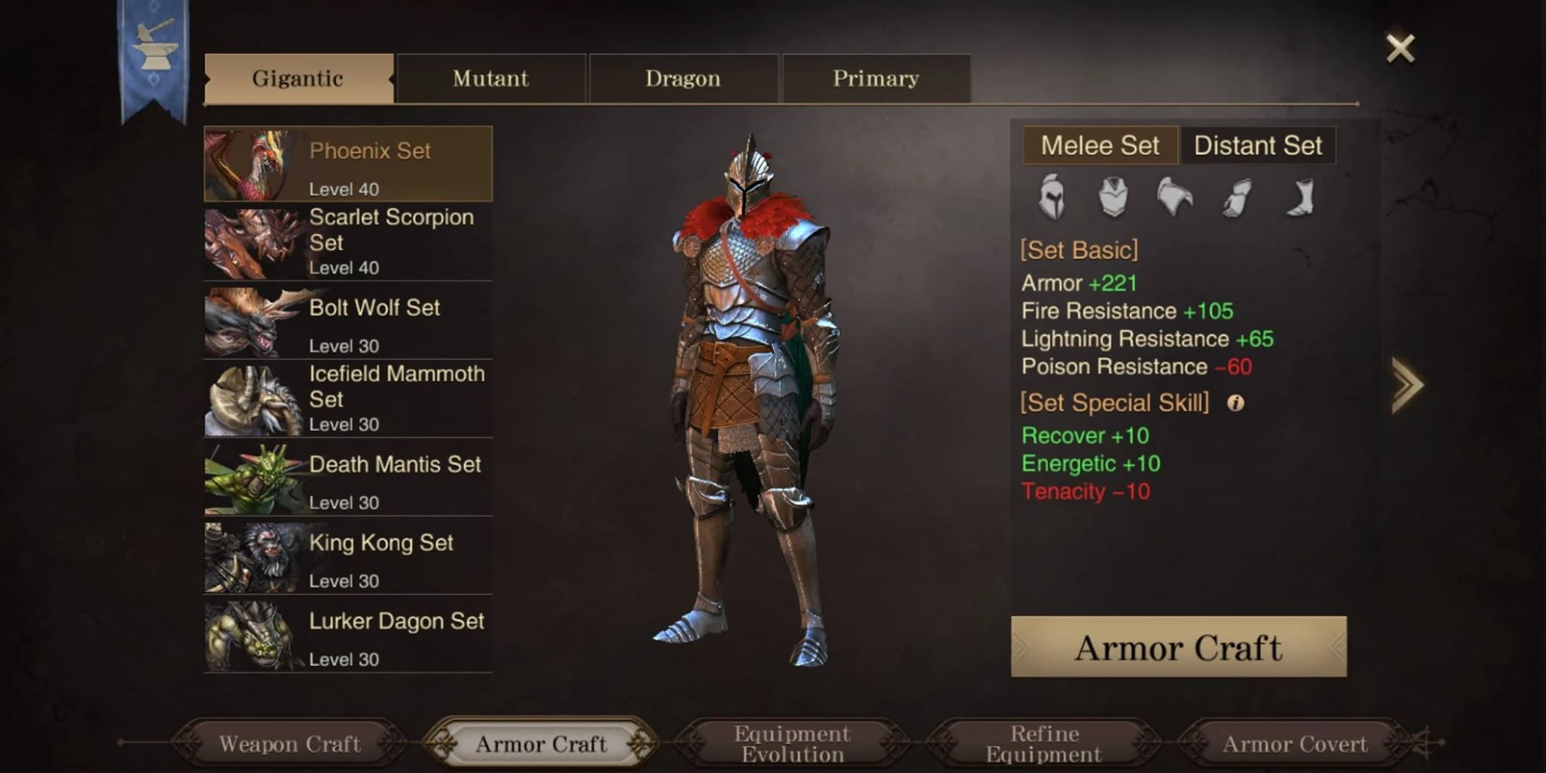Select the helmet armor piece icon
Screen dimensions: 1546x773
1052,197
